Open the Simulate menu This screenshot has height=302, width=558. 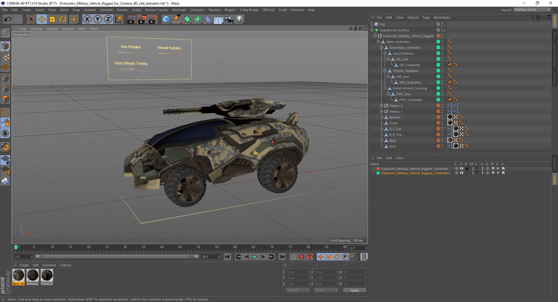point(107,10)
